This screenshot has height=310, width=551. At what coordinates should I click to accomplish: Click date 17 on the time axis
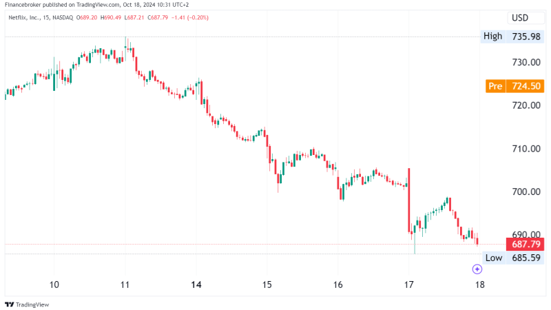click(408, 285)
